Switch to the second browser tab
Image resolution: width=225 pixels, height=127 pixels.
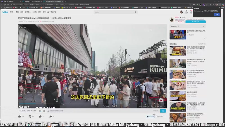tap(32, 1)
